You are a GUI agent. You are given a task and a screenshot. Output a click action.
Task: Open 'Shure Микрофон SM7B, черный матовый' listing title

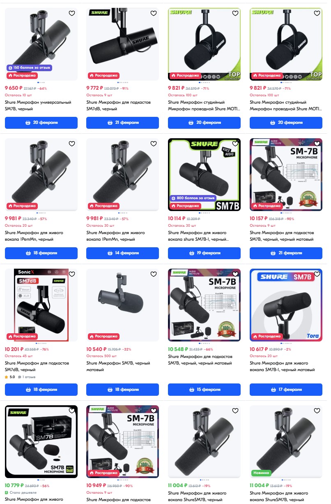(118, 366)
